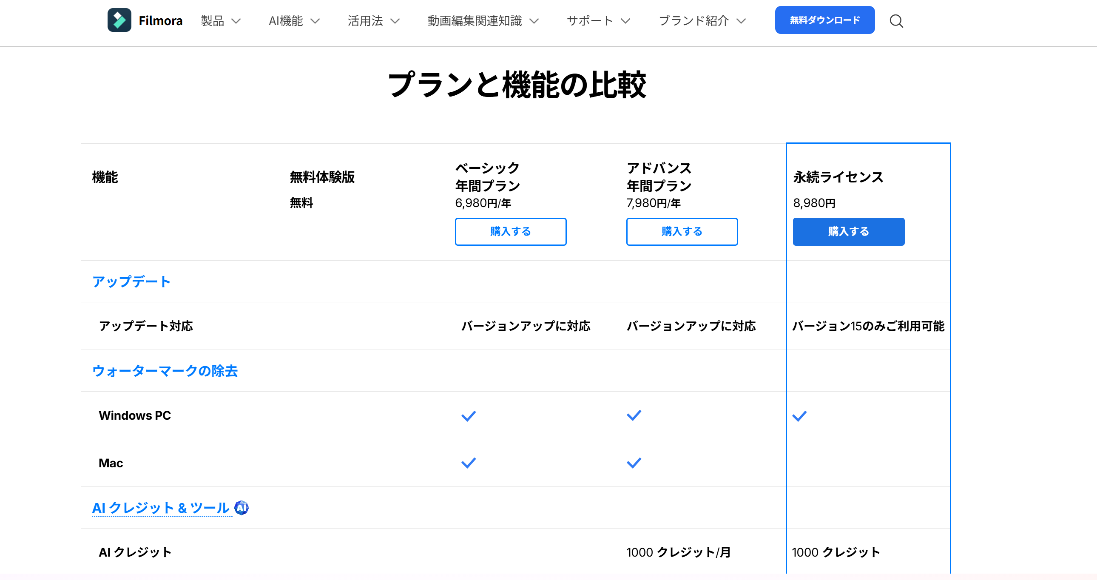
Task: Open the サポート menu
Action: [x=598, y=21]
